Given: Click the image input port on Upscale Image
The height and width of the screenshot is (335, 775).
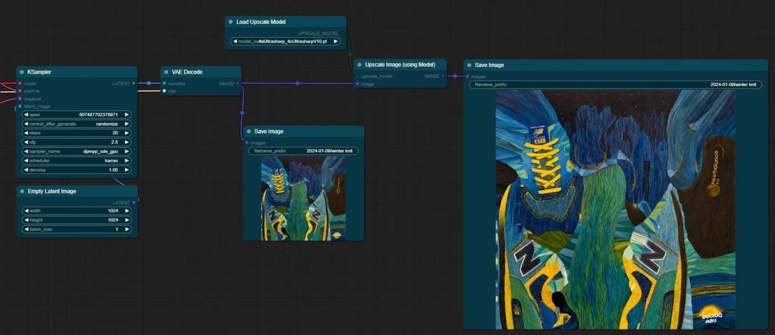Looking at the screenshot, I should [357, 84].
